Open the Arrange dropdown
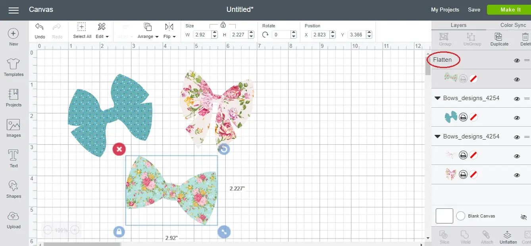 [x=148, y=30]
